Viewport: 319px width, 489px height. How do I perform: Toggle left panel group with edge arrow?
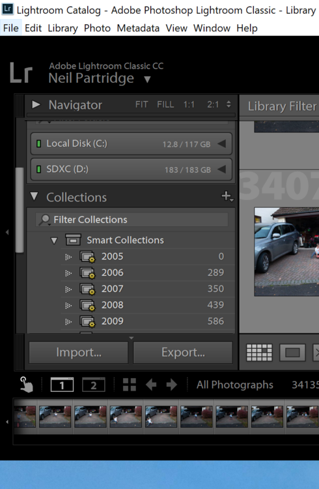coord(7,232)
